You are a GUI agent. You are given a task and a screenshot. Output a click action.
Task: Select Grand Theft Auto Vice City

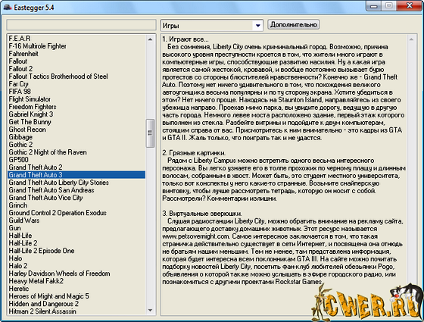coord(76,198)
